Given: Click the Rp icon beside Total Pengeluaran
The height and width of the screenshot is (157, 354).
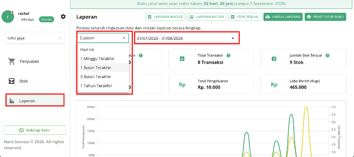Looking at the screenshot, I should pyautogui.click(x=182, y=85).
